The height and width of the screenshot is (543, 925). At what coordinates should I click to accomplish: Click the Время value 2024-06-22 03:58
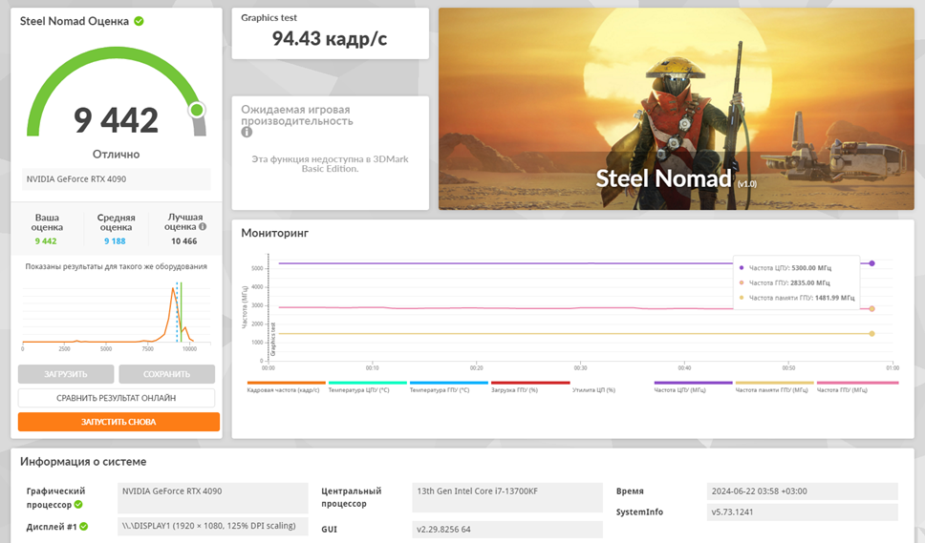point(803,491)
